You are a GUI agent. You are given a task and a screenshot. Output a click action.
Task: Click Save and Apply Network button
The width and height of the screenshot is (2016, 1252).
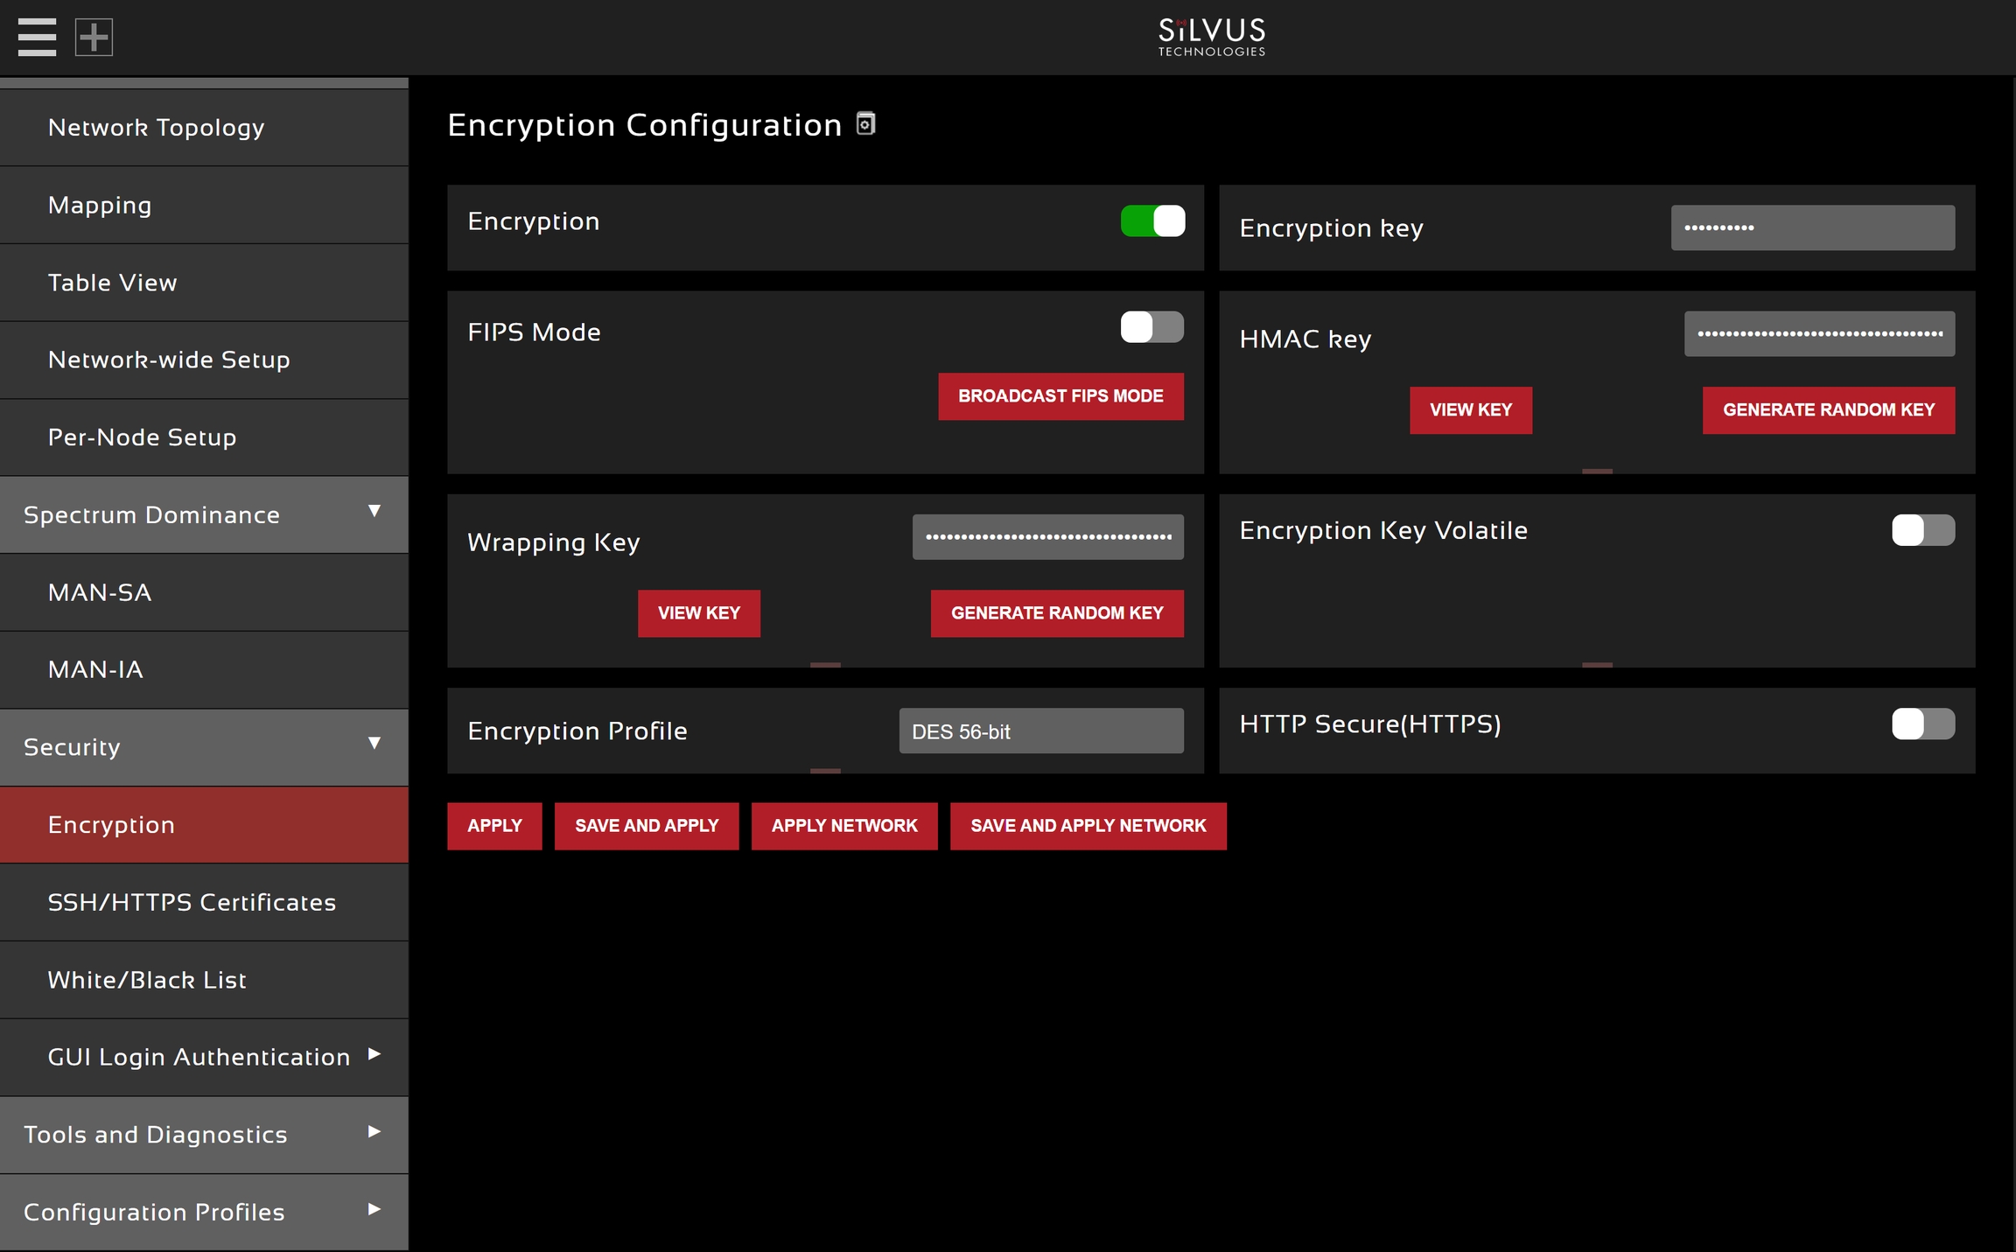[x=1088, y=826]
